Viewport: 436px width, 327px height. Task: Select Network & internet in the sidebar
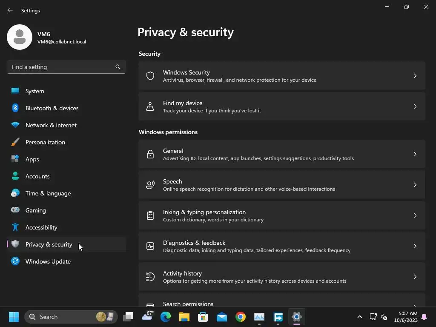click(x=66, y=125)
